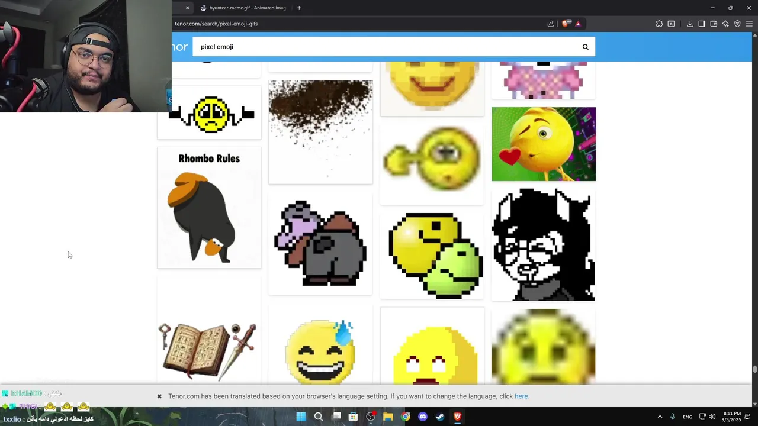Switch the ENG input language

pyautogui.click(x=688, y=417)
